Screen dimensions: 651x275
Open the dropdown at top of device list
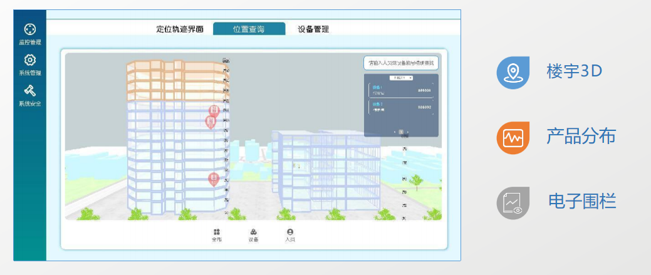point(401,78)
